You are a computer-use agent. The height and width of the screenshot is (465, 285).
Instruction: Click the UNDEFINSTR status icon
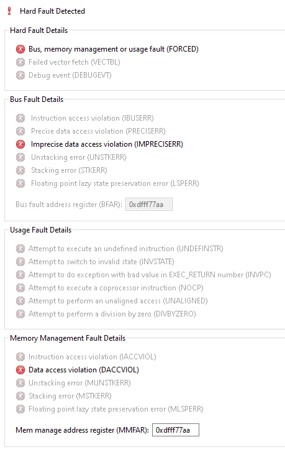tap(20, 249)
